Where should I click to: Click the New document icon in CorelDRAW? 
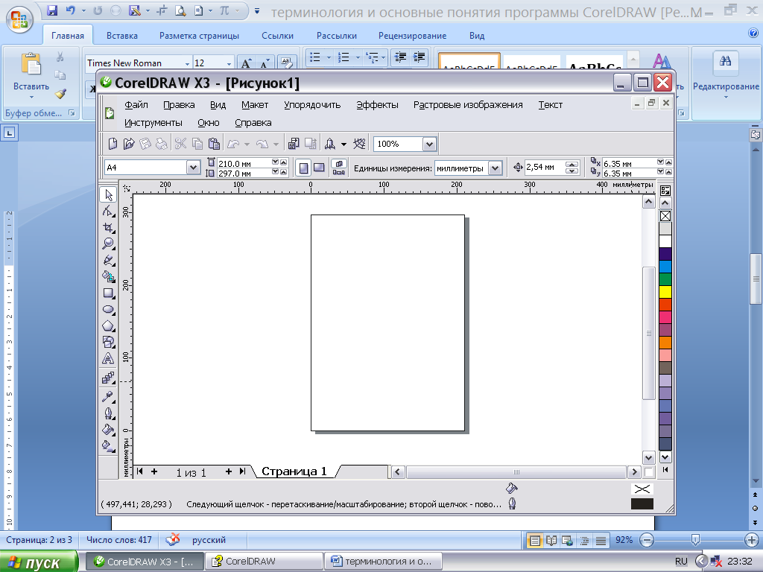click(113, 144)
